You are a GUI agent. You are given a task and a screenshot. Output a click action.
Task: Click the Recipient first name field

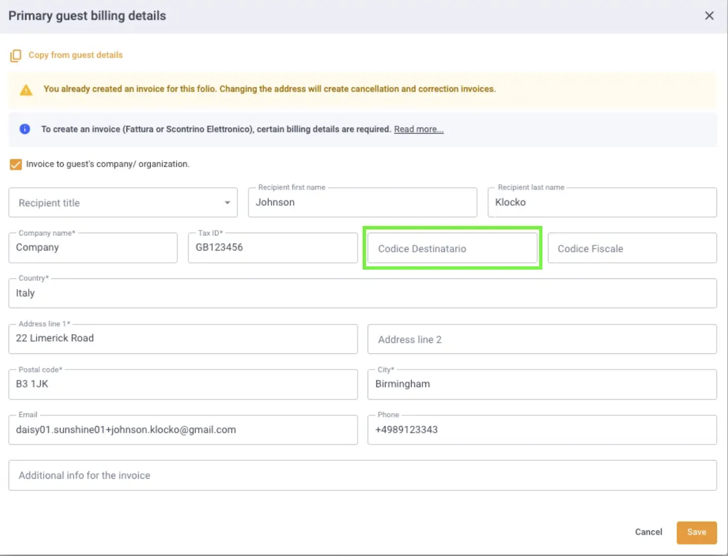(362, 203)
